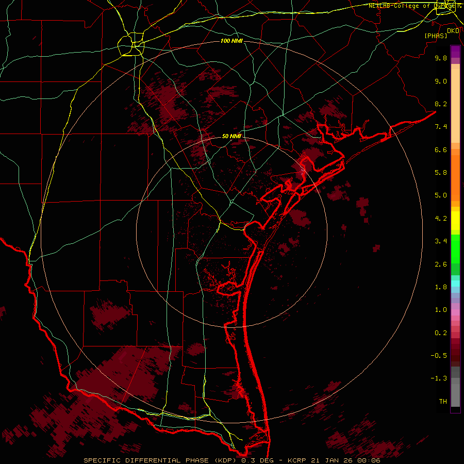Click the 5.0 scale value

click(x=441, y=195)
